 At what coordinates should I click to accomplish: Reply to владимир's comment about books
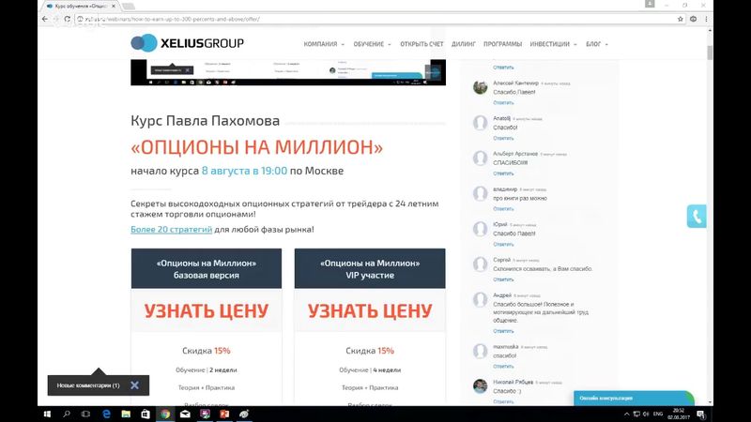[x=503, y=209]
